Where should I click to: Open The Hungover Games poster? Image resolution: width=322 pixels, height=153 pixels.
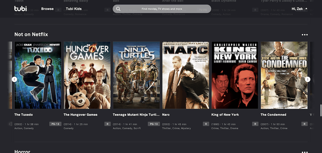[87, 75]
